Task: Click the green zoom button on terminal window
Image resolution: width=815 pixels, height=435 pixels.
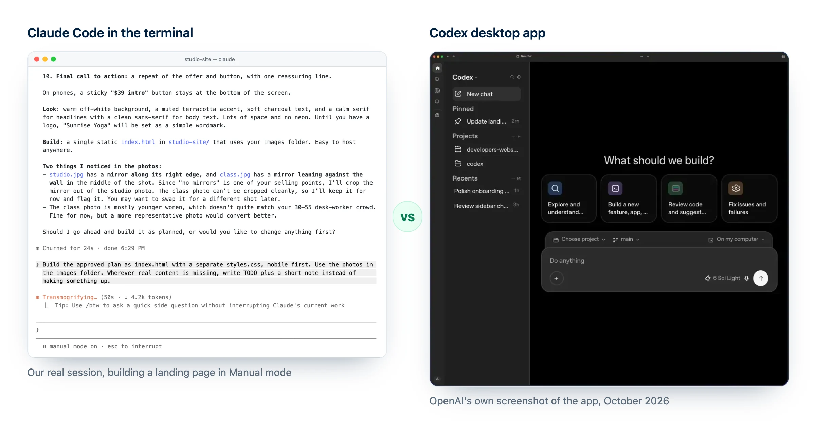Action: (53, 59)
